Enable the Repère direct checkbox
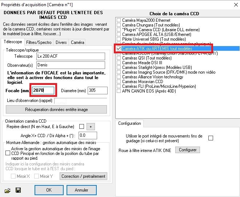Screen dimensions: 240x197 pos(81,127)
